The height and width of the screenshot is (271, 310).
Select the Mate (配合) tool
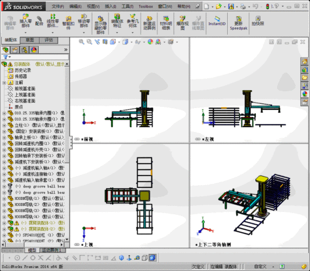(x=39, y=21)
